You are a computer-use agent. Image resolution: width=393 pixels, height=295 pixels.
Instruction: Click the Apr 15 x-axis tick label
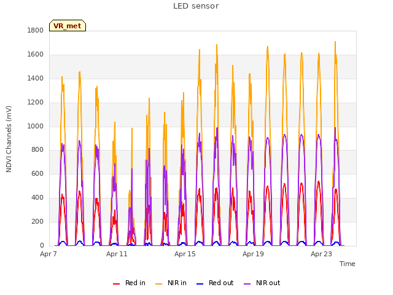185,254
